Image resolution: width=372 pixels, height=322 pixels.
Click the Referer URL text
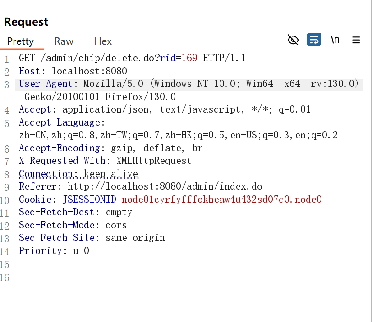(165, 186)
